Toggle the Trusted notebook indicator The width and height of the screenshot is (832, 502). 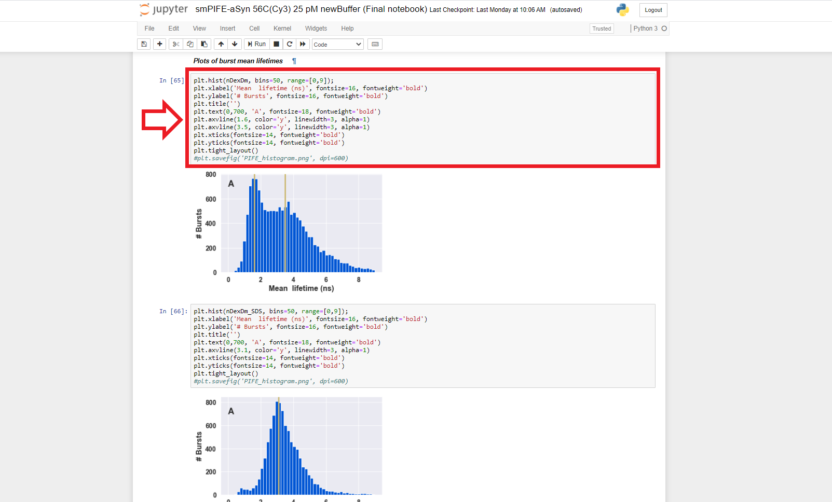pos(602,29)
